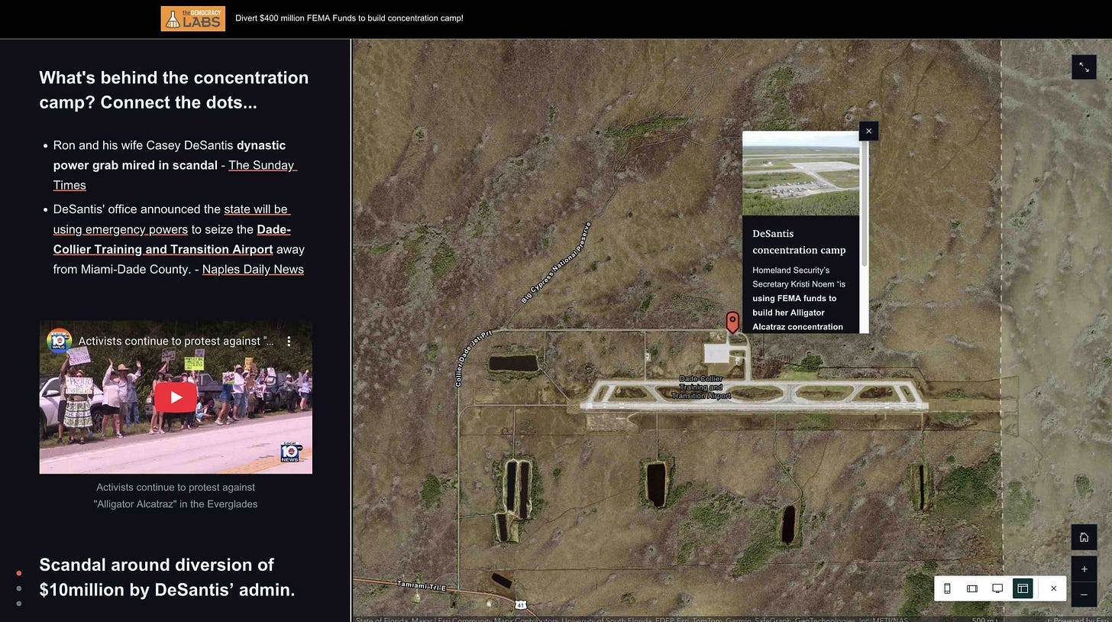Switch to phone preview mode
This screenshot has width=1112, height=622.
pos(947,588)
